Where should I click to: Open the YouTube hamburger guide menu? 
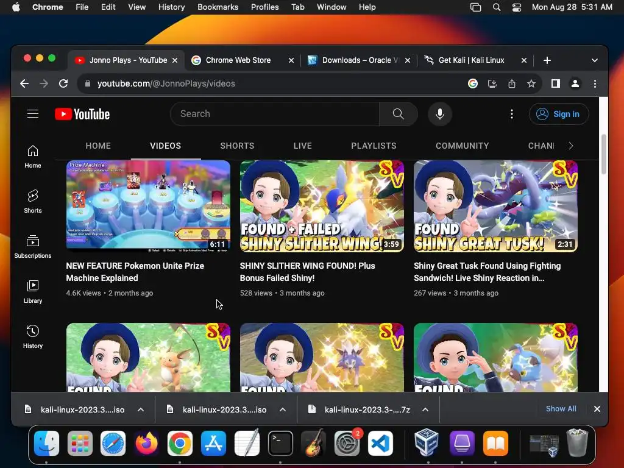33,114
